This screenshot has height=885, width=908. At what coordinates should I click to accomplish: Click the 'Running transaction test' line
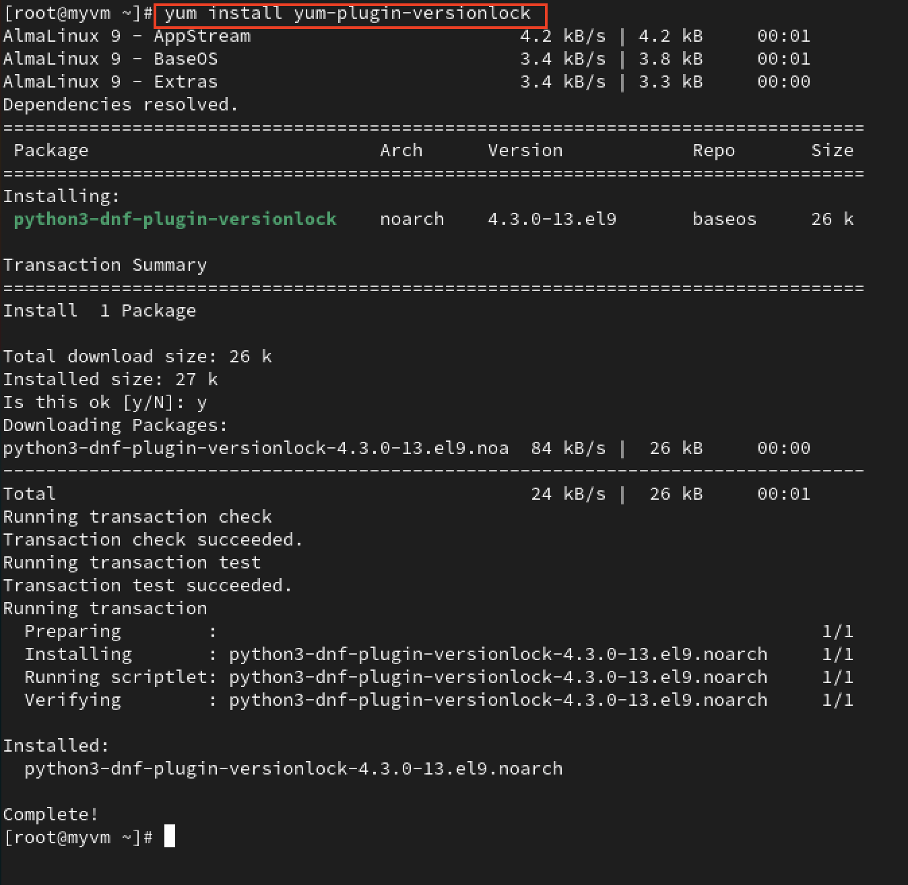pos(132,562)
